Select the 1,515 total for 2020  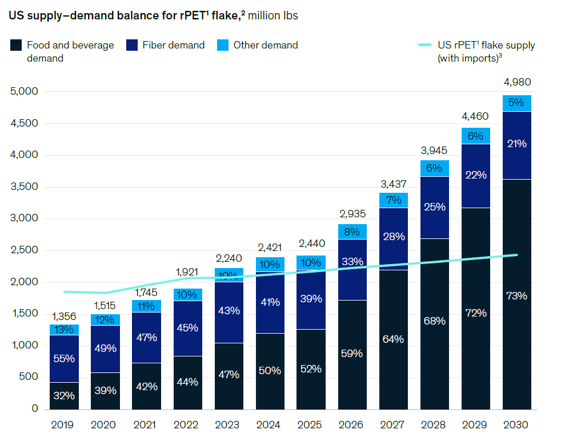(105, 306)
